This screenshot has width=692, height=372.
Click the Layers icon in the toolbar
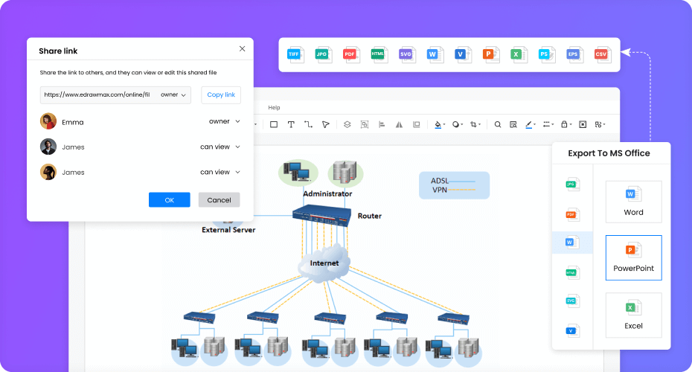click(x=347, y=125)
